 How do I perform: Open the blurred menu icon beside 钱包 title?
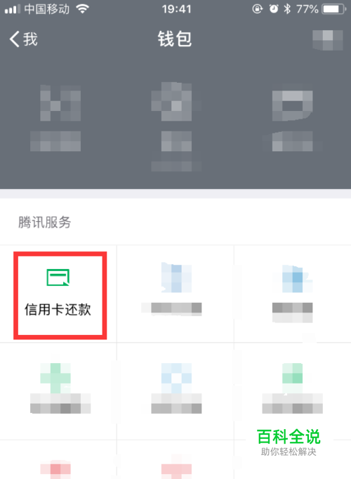tap(328, 40)
